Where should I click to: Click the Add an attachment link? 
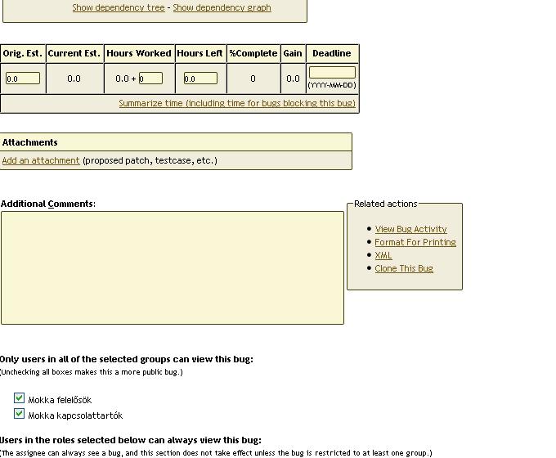[x=41, y=160]
